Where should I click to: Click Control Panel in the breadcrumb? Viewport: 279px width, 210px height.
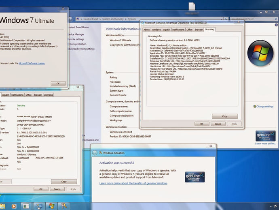(x=91, y=19)
